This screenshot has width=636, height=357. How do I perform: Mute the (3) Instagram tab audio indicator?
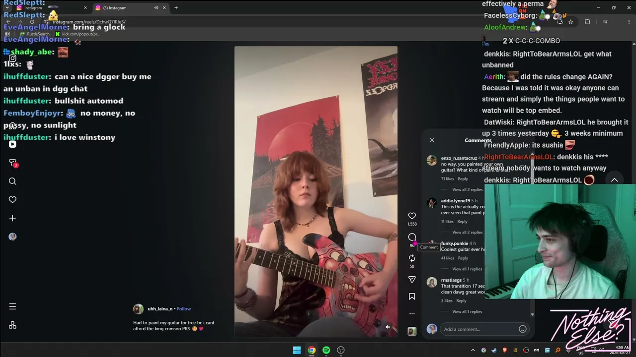click(x=156, y=8)
